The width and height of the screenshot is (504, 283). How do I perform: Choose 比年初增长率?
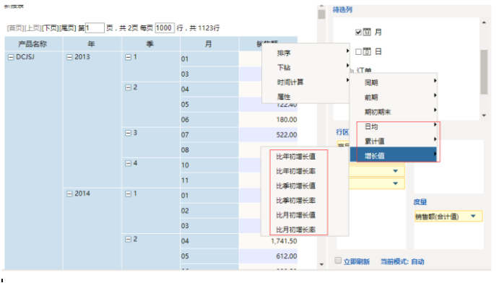(296, 171)
